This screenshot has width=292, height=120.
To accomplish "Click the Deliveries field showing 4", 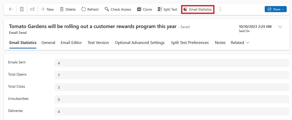I will pos(172,111).
